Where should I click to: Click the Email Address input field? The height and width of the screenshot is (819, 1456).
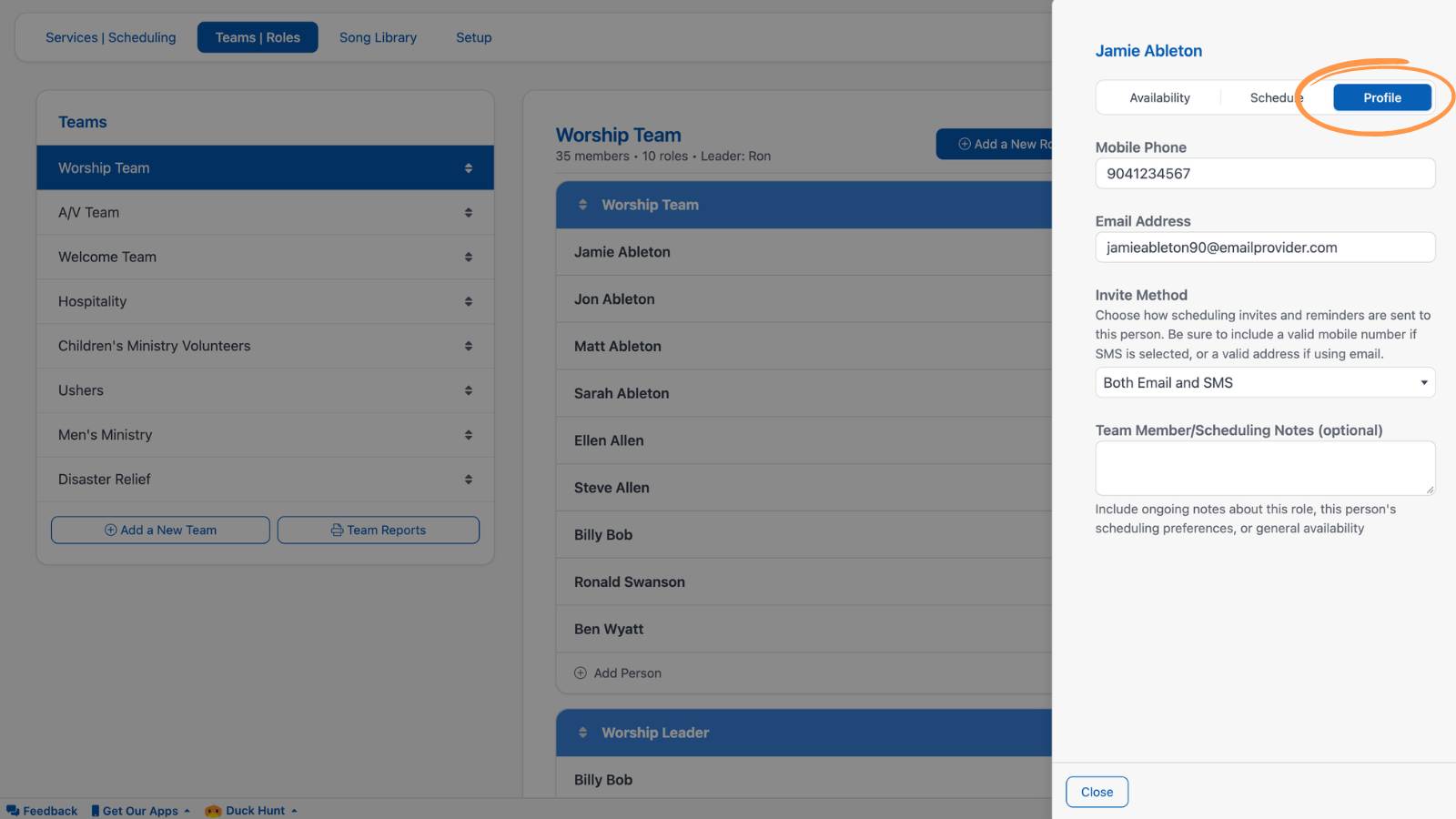[x=1265, y=247]
